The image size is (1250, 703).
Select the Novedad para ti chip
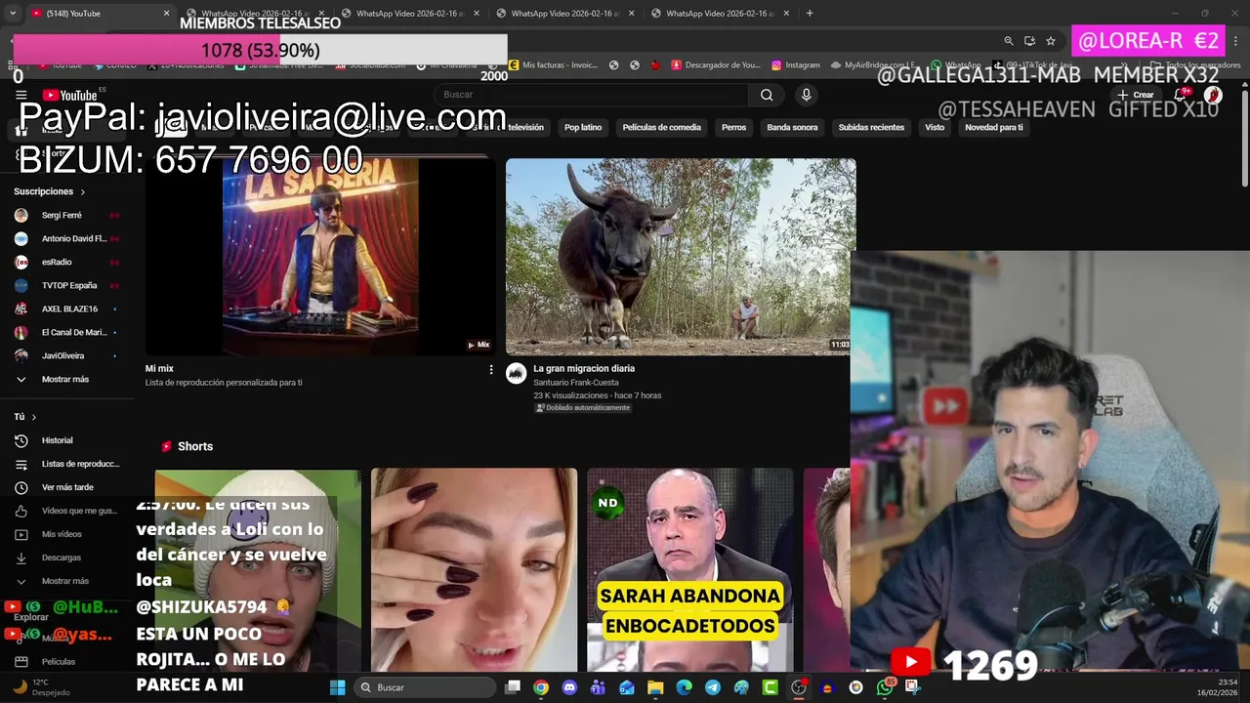pos(994,127)
